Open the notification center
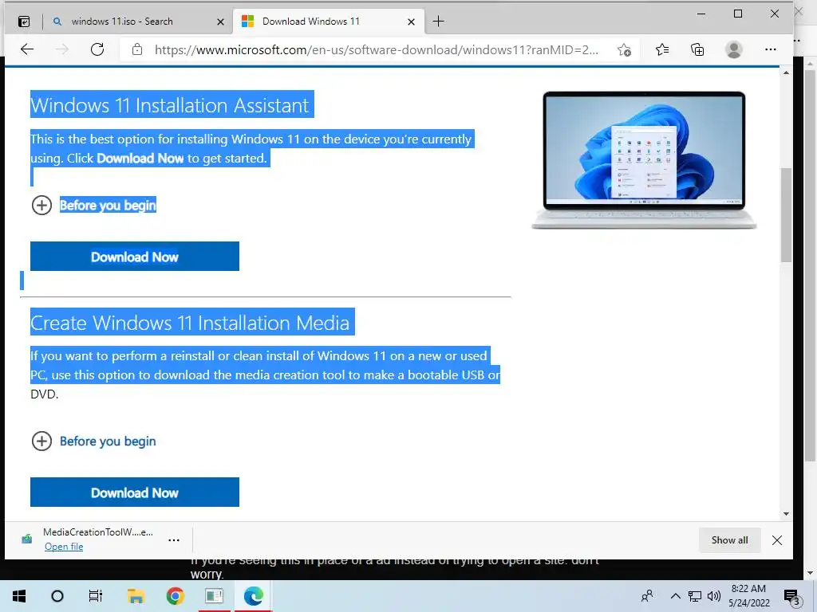817x612 pixels. click(791, 596)
